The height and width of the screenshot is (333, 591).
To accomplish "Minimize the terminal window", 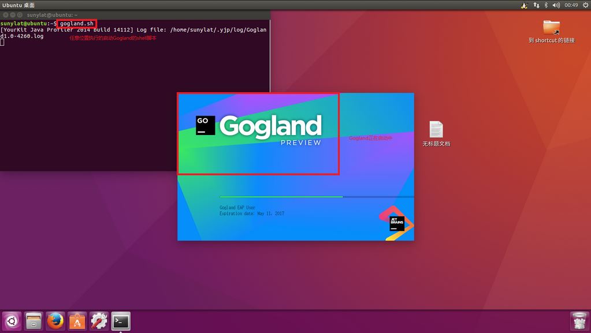I will [13, 15].
